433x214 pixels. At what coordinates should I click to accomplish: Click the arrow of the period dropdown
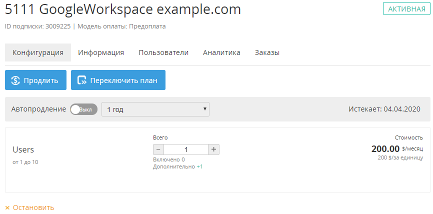pyautogui.click(x=204, y=109)
